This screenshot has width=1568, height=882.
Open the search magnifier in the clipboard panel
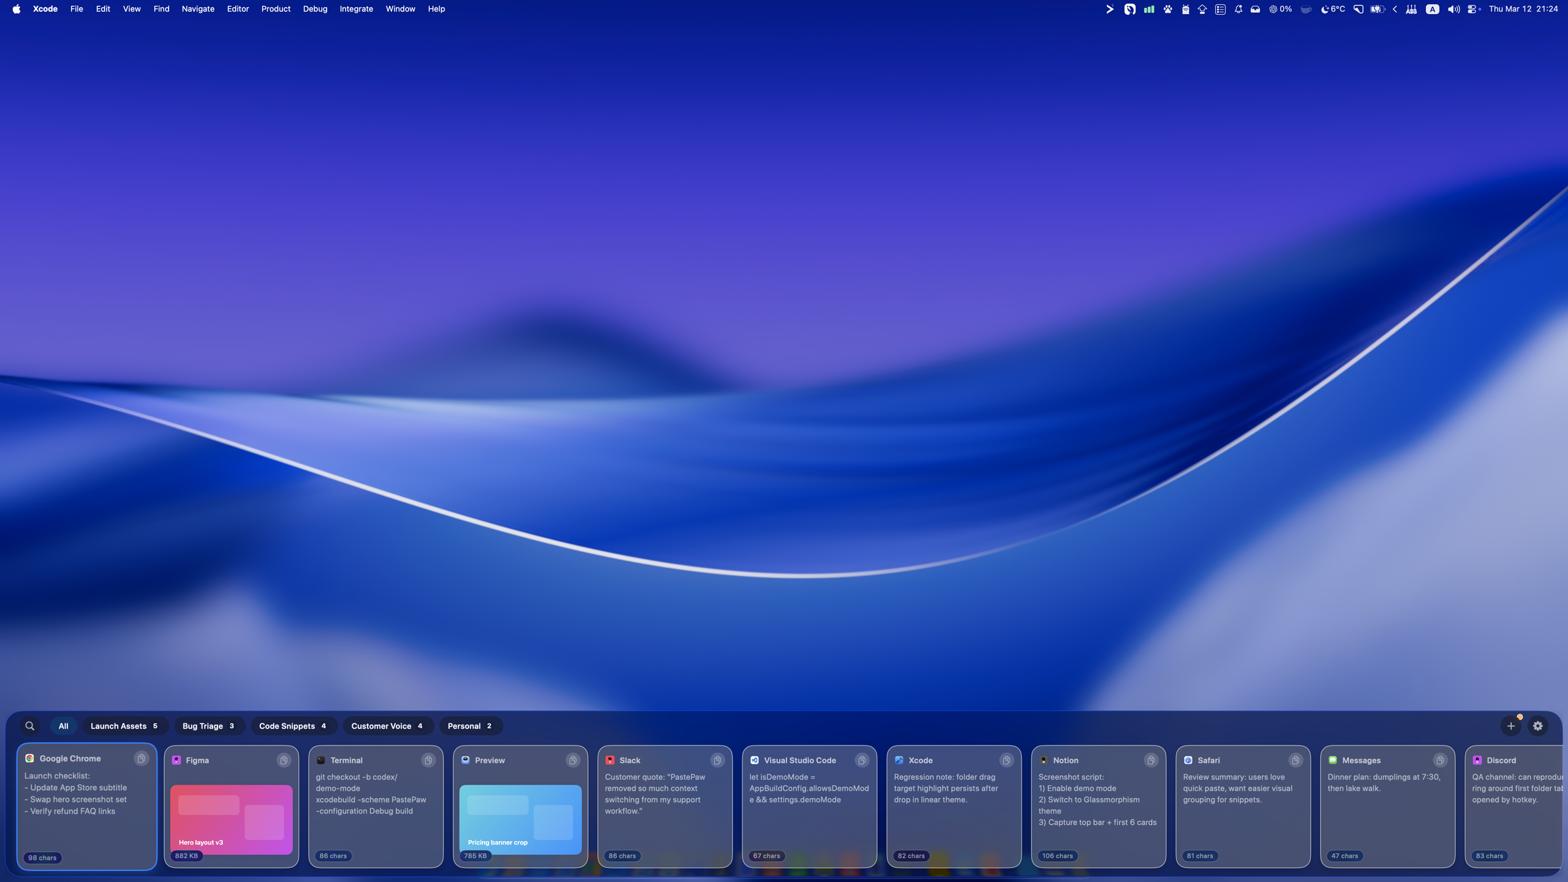29,725
